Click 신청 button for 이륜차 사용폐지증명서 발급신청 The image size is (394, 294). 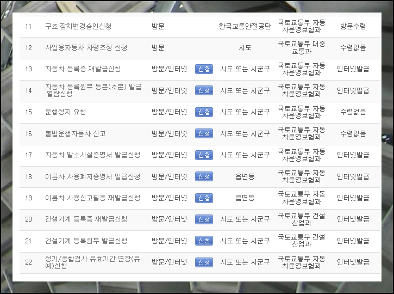click(204, 176)
